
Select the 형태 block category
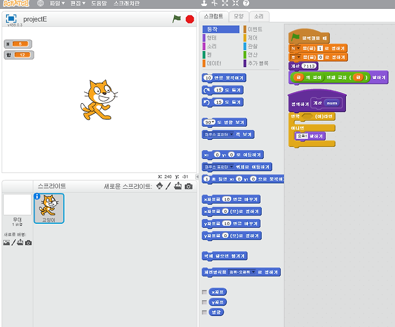tap(221, 38)
